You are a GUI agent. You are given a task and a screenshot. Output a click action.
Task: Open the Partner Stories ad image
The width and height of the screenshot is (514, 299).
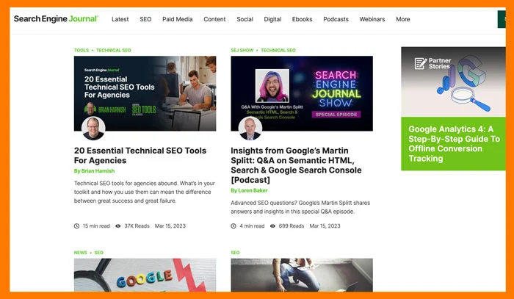[453, 82]
